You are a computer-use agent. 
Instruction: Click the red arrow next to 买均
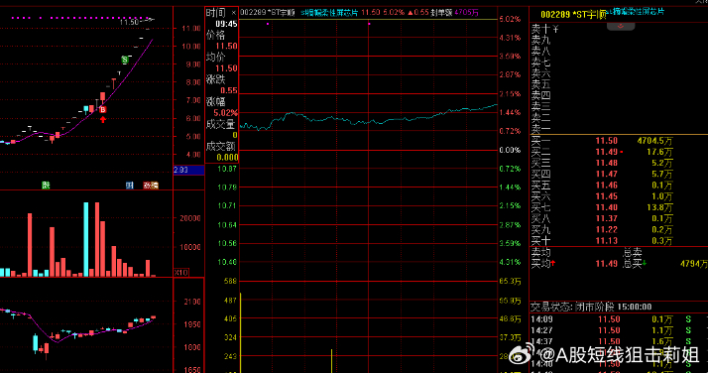(553, 263)
